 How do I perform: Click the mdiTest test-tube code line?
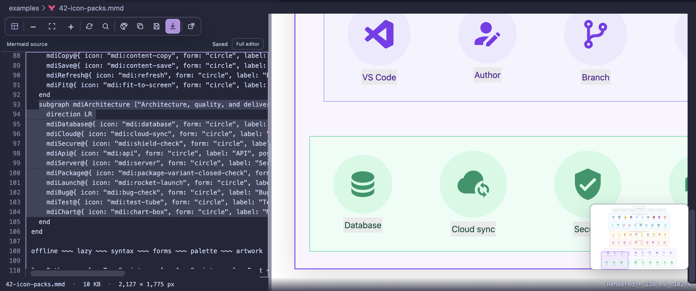(x=157, y=202)
